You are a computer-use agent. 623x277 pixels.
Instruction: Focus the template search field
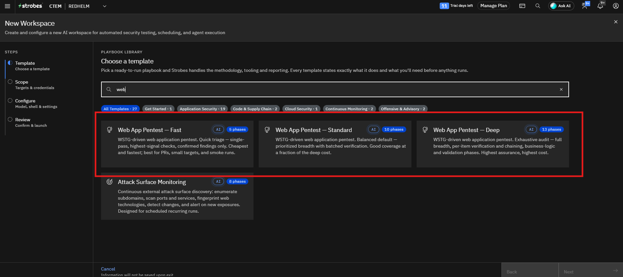[x=335, y=89]
